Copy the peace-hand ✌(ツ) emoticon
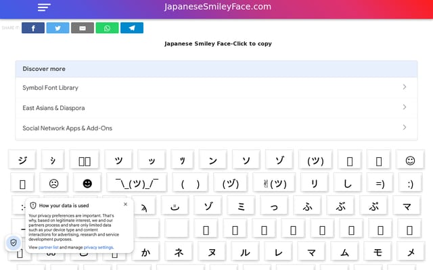 pyautogui.click(x=274, y=183)
